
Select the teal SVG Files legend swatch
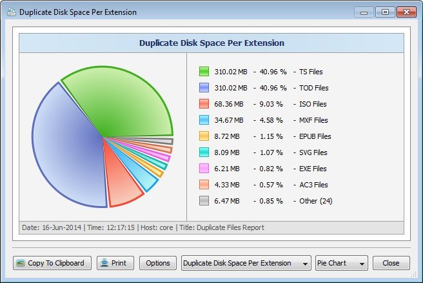[204, 152]
